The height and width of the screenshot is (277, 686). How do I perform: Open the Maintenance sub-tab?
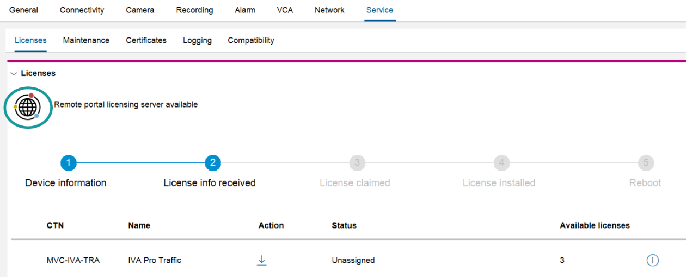point(86,40)
